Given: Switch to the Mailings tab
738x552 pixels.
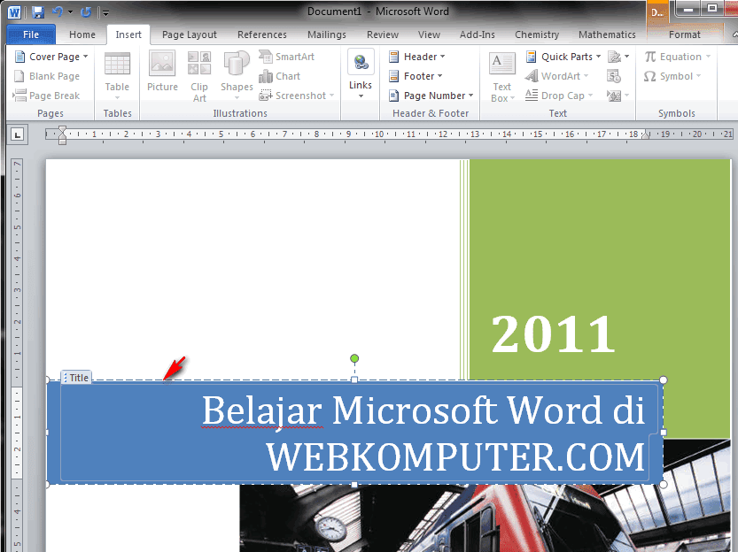Looking at the screenshot, I should pyautogui.click(x=326, y=34).
